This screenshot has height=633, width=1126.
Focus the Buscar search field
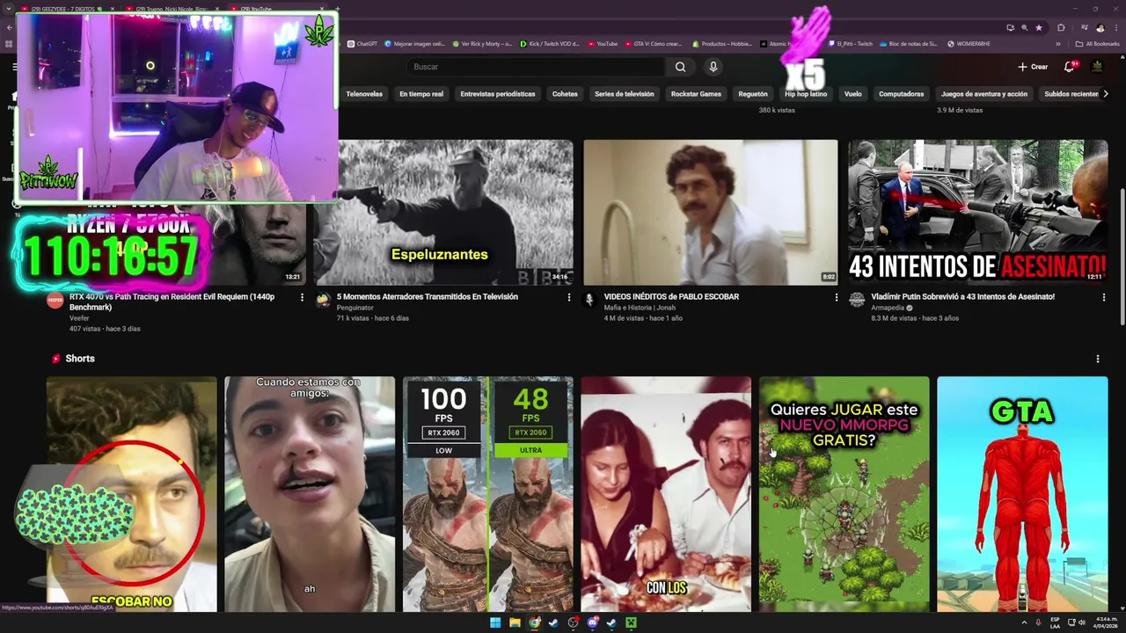(x=537, y=67)
